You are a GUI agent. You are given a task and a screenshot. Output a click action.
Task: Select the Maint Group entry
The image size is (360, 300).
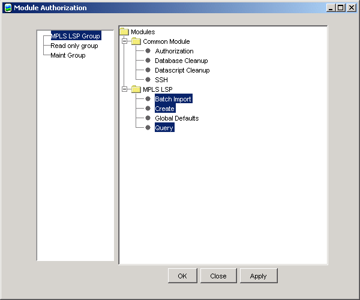coord(68,55)
